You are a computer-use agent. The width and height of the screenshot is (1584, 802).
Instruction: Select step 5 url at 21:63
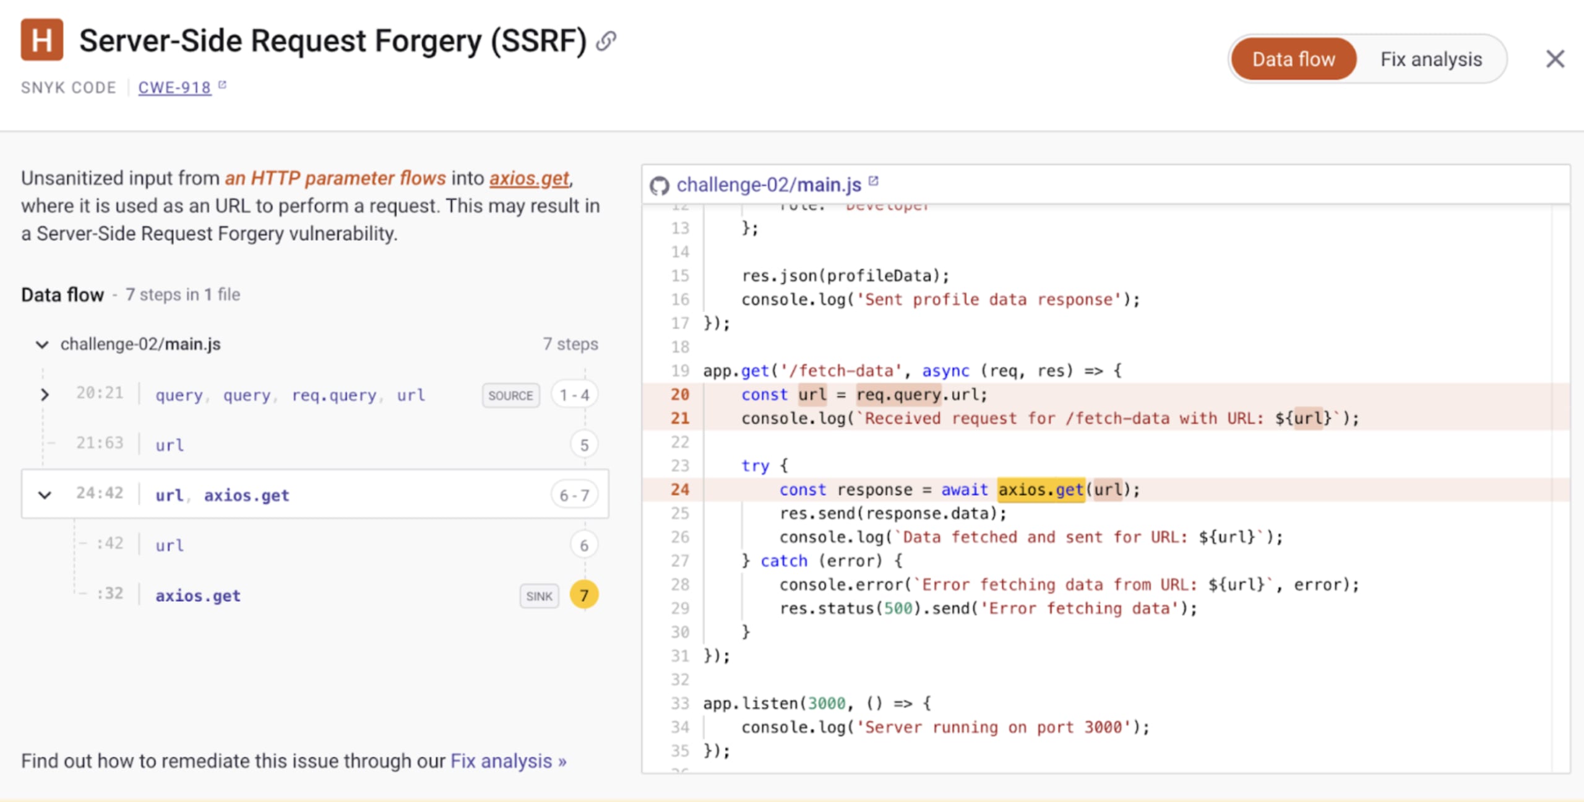click(315, 444)
